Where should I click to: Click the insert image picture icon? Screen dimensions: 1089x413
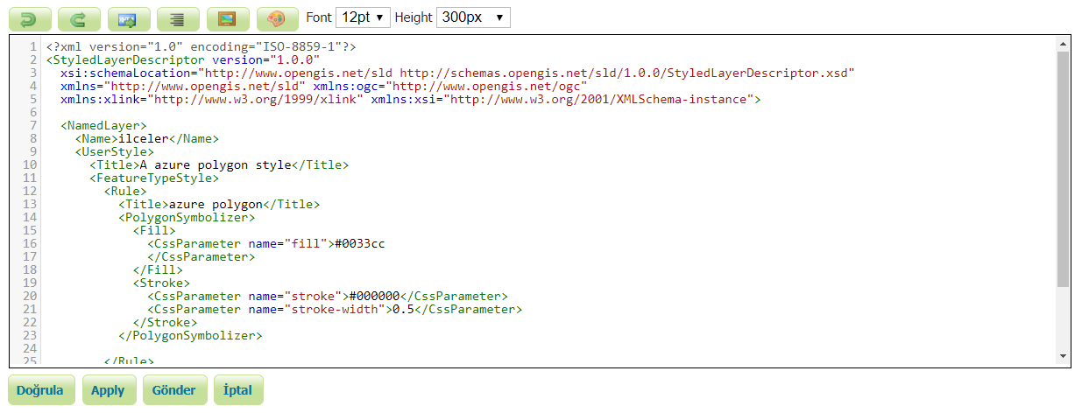229,17
